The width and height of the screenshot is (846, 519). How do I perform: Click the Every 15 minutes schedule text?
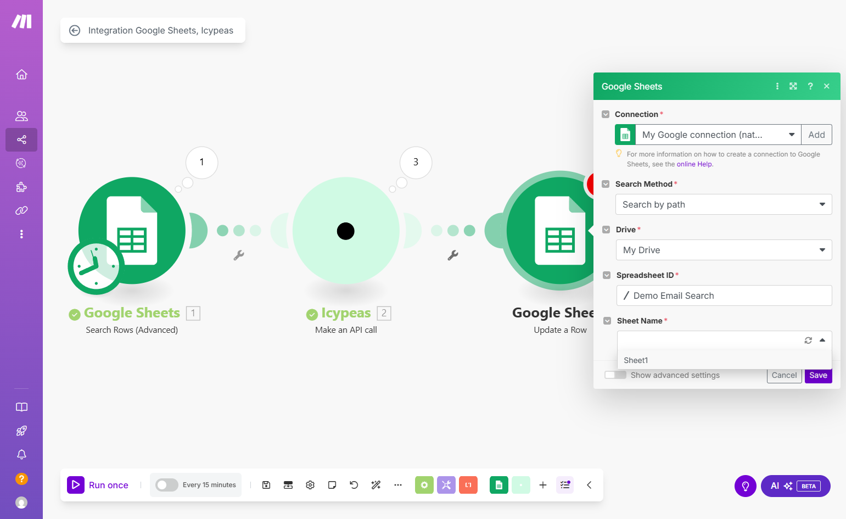209,485
